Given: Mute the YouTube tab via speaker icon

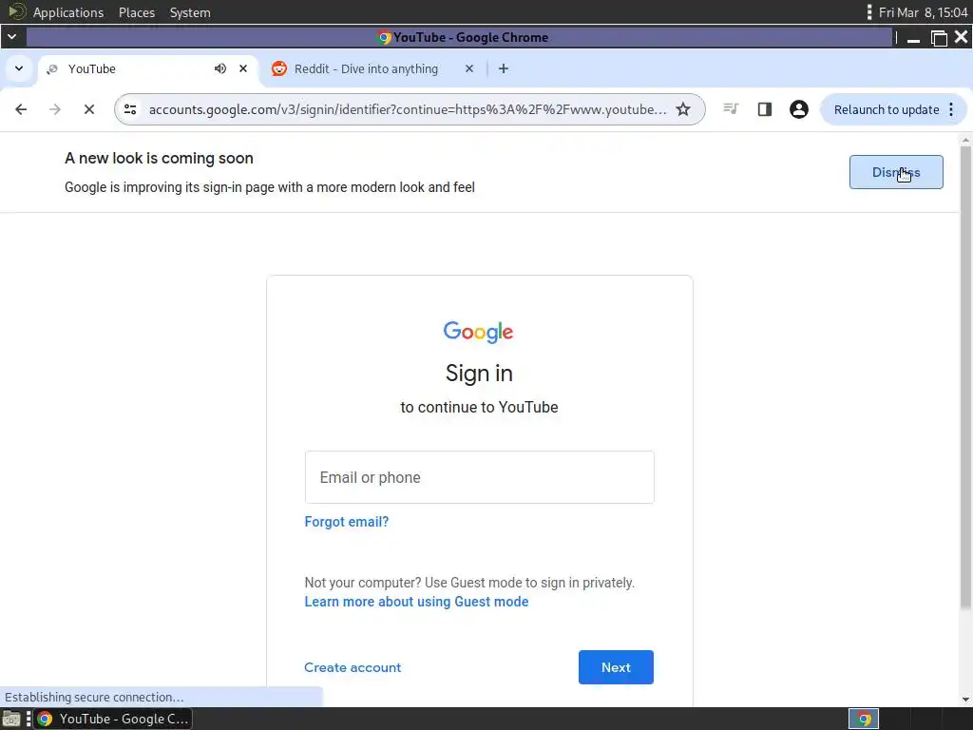Looking at the screenshot, I should pyautogui.click(x=220, y=68).
